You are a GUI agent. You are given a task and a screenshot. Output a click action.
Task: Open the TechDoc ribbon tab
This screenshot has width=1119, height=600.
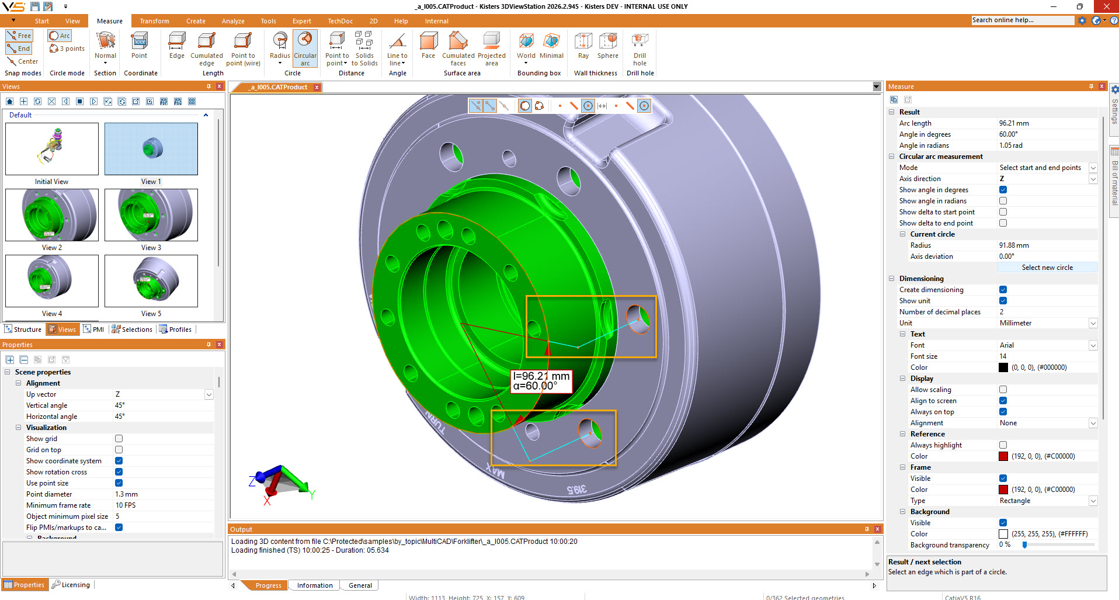click(x=340, y=21)
